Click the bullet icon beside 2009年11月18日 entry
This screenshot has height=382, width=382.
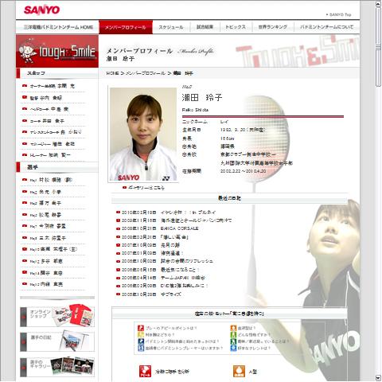119,220
